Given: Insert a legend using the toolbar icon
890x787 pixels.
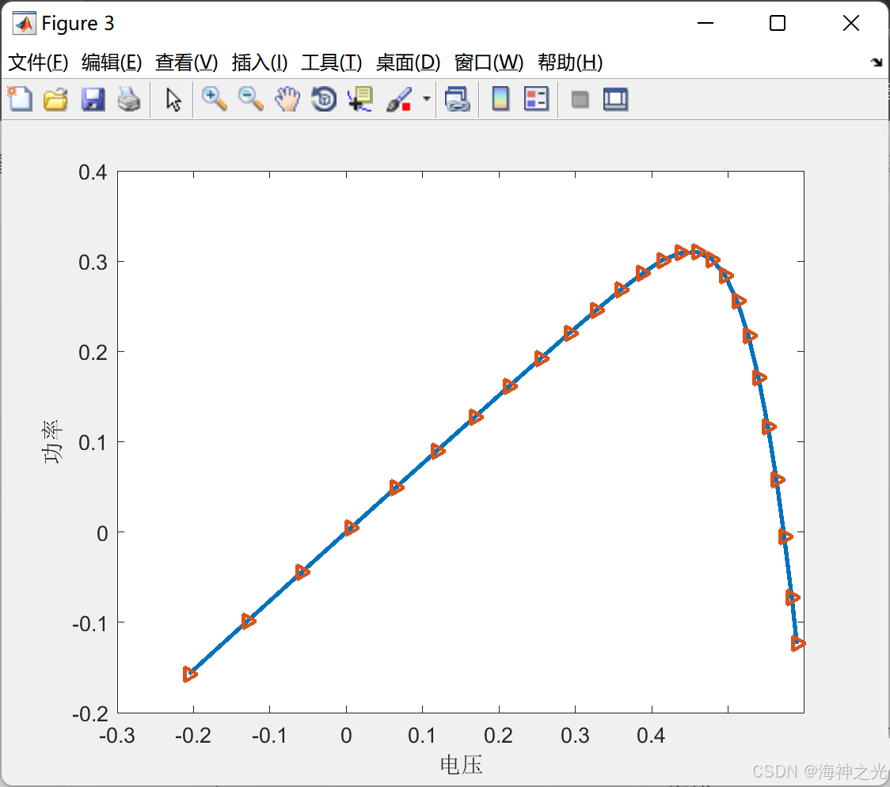Looking at the screenshot, I should pos(536,99).
